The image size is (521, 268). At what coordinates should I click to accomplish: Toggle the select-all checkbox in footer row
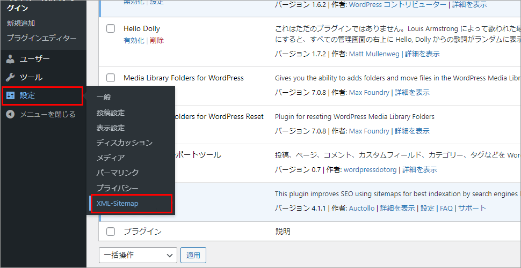(111, 232)
